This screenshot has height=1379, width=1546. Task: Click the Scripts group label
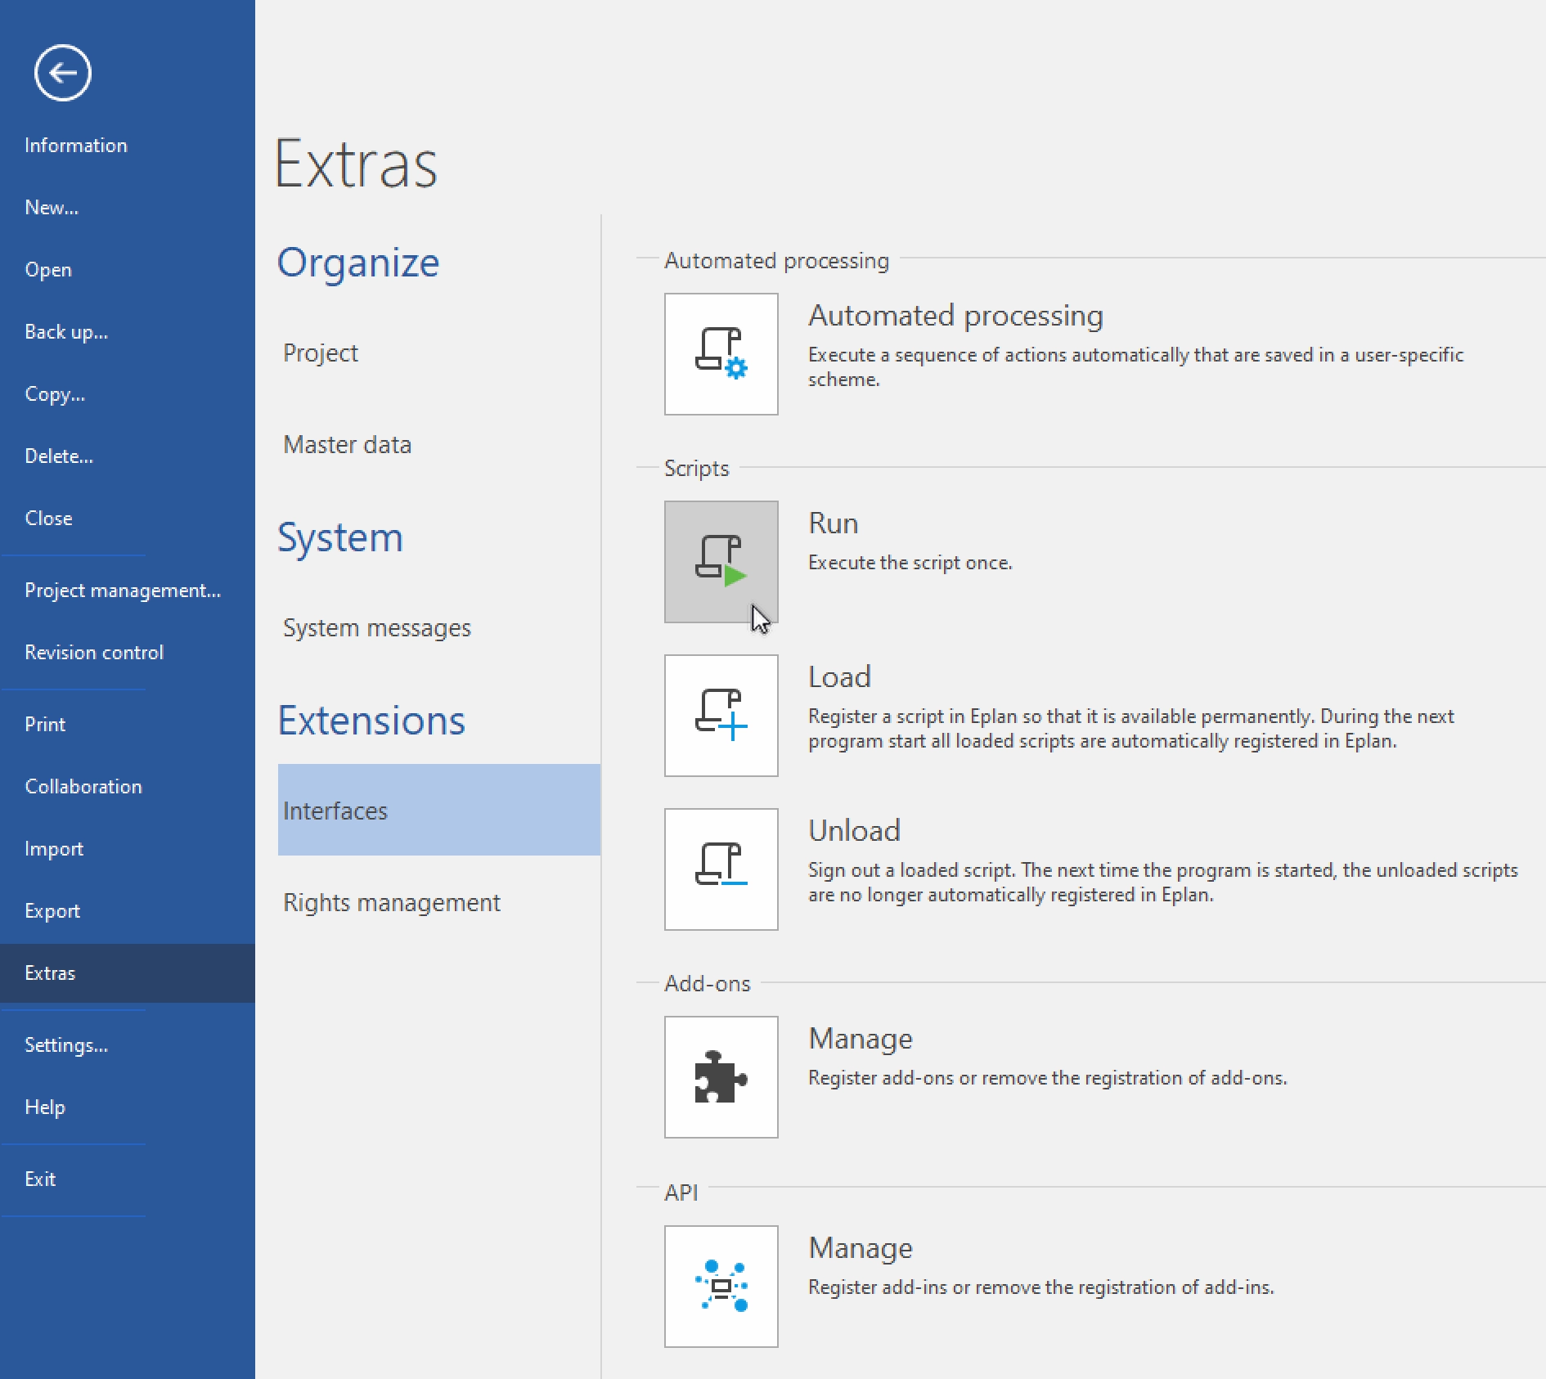point(696,468)
